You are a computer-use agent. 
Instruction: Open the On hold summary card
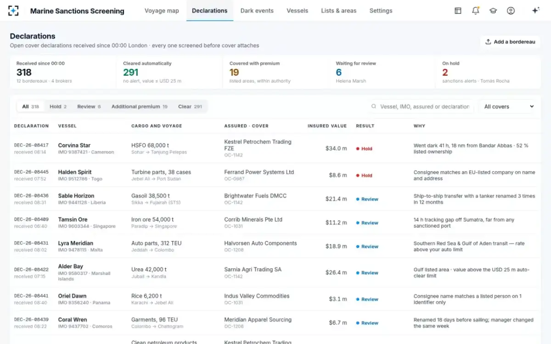point(488,72)
